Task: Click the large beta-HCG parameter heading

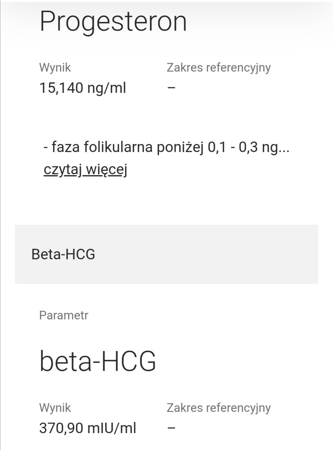Action: tap(98, 361)
